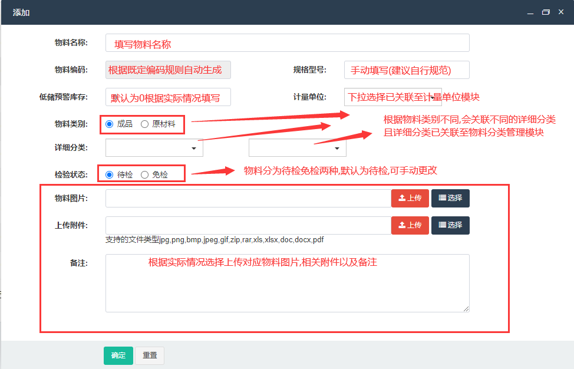The image size is (574, 369).
Task: Click the 物料类别 label
Action: click(x=71, y=124)
